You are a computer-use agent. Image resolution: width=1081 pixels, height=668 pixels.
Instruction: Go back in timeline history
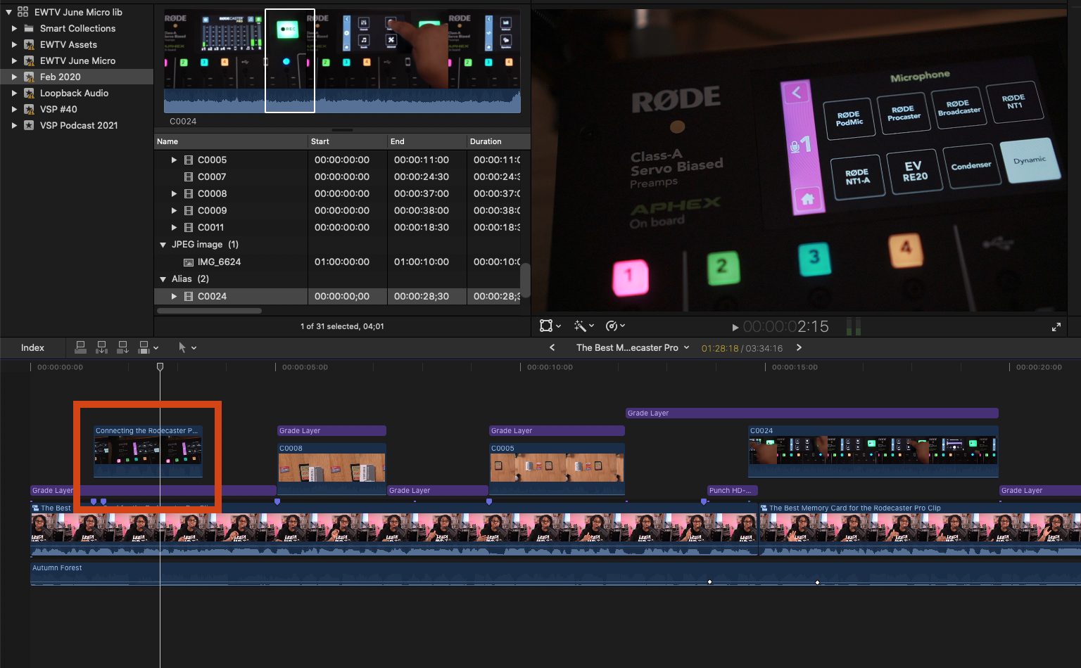pos(552,347)
